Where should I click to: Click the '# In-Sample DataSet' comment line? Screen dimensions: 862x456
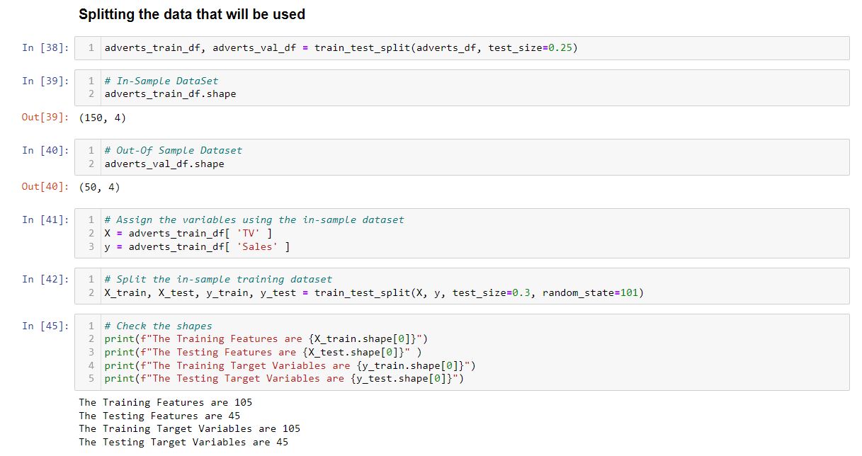(161, 81)
